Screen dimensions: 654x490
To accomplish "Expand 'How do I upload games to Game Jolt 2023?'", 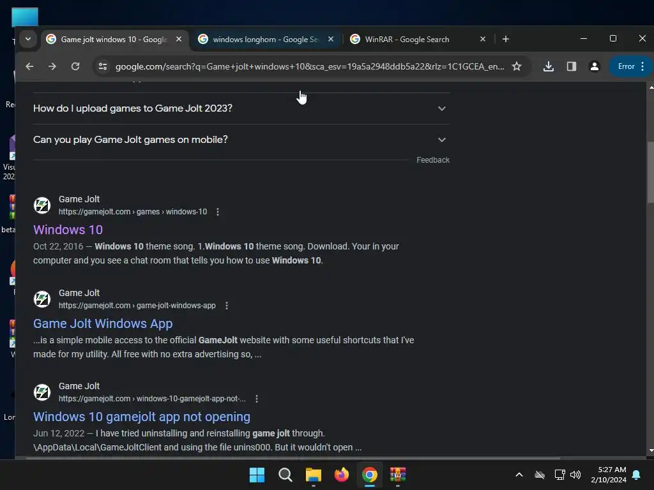I will click(x=241, y=108).
